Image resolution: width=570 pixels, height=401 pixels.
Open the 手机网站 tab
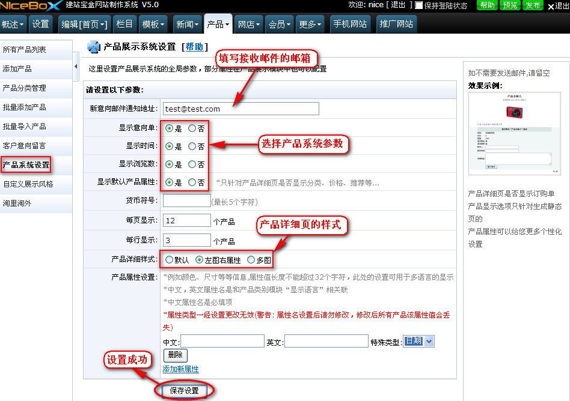click(x=350, y=25)
